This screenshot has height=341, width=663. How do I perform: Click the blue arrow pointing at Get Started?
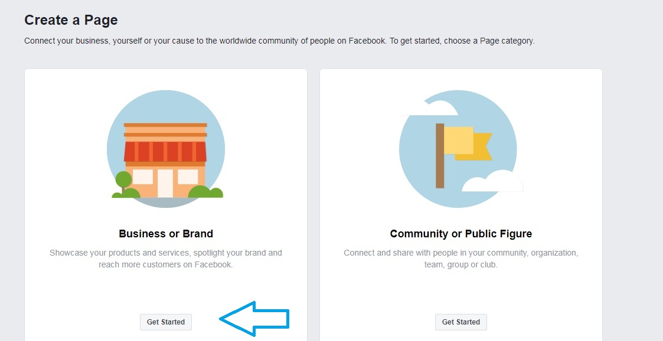(254, 319)
